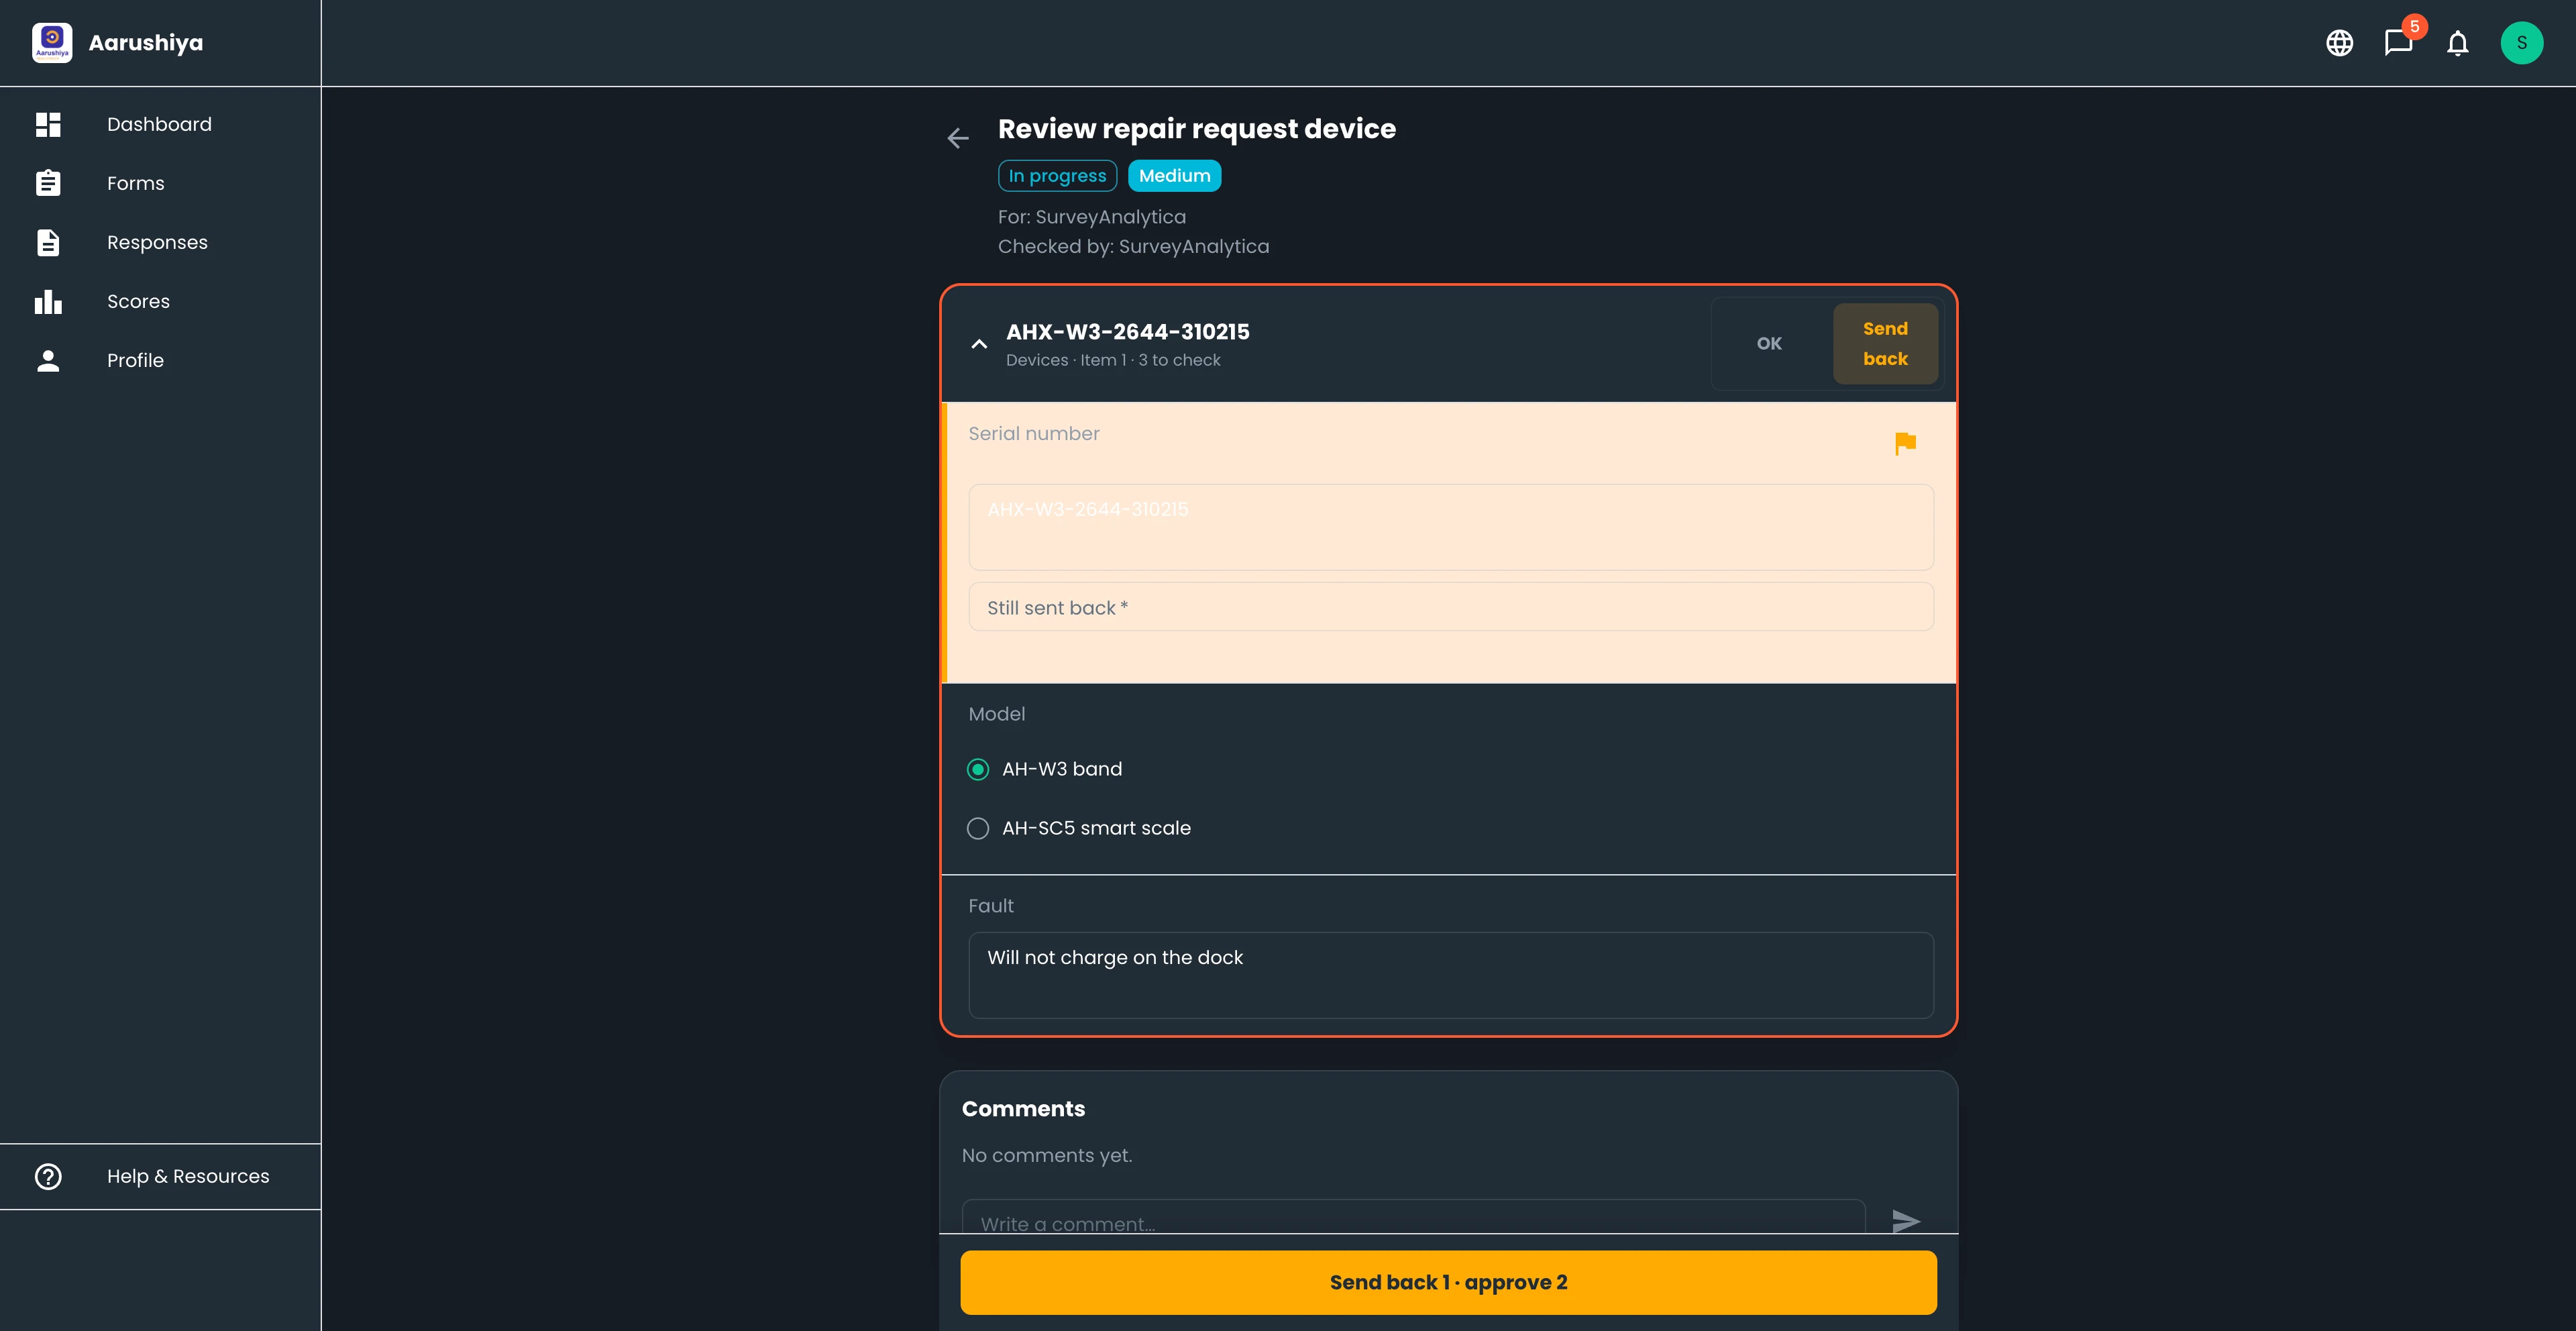
Task: Open the Dashboard icon in sidebar
Action: 48,124
